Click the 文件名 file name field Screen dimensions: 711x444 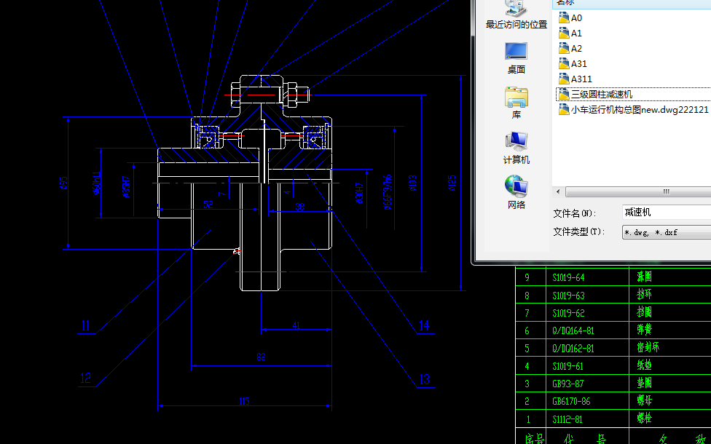pyautogui.click(x=666, y=213)
